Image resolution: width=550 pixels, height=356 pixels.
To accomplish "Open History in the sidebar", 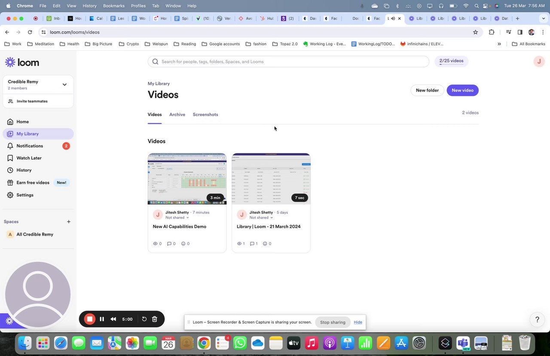I will click(24, 170).
